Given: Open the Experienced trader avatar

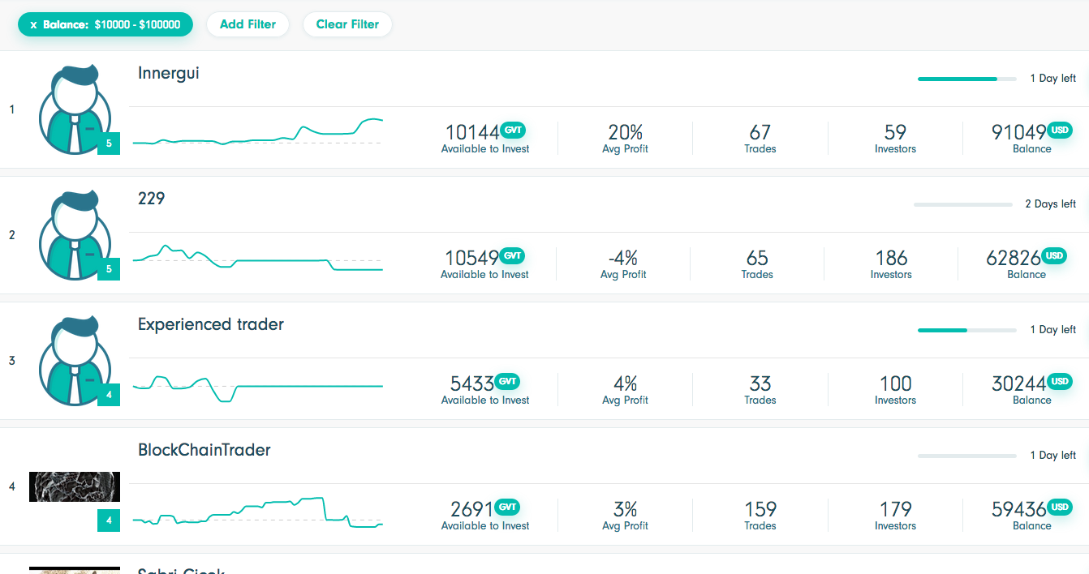Looking at the screenshot, I should [x=75, y=361].
